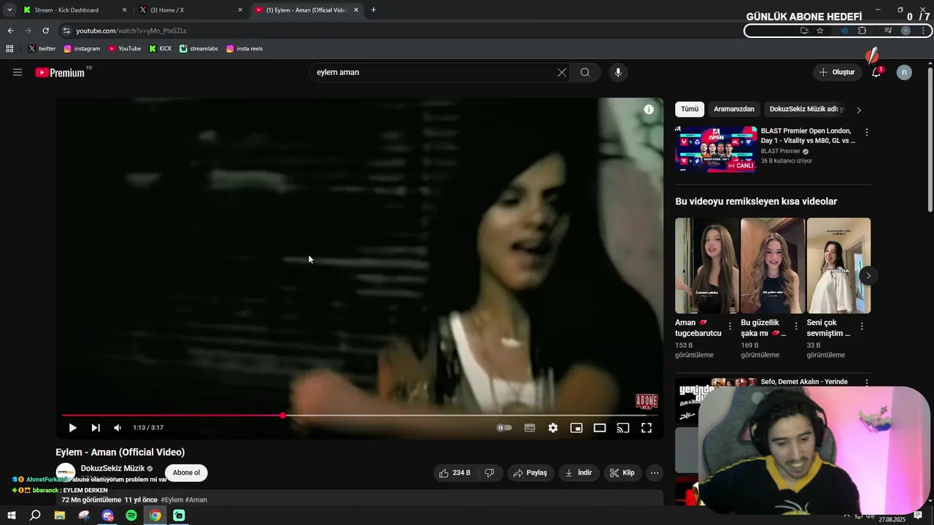
Task: Open options for Sefo, Demet Akalın video
Action: 867,383
